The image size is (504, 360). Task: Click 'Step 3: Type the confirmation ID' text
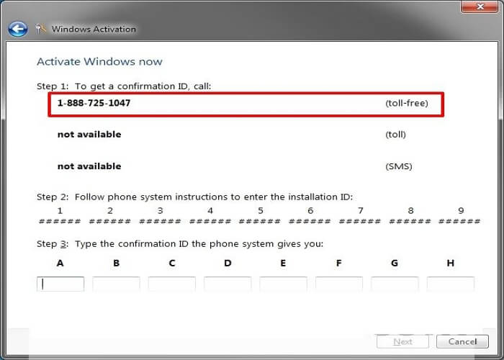pyautogui.click(x=180, y=244)
